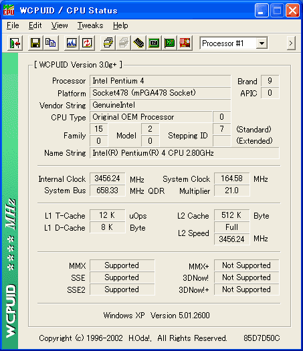This screenshot has width=303, height=351.
Task: Click the System Clock value 164.58
Action: (x=232, y=179)
